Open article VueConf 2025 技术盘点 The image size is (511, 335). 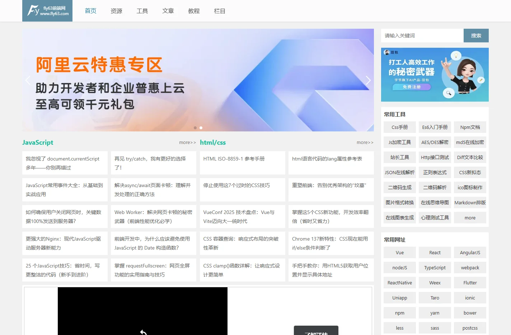243,217
